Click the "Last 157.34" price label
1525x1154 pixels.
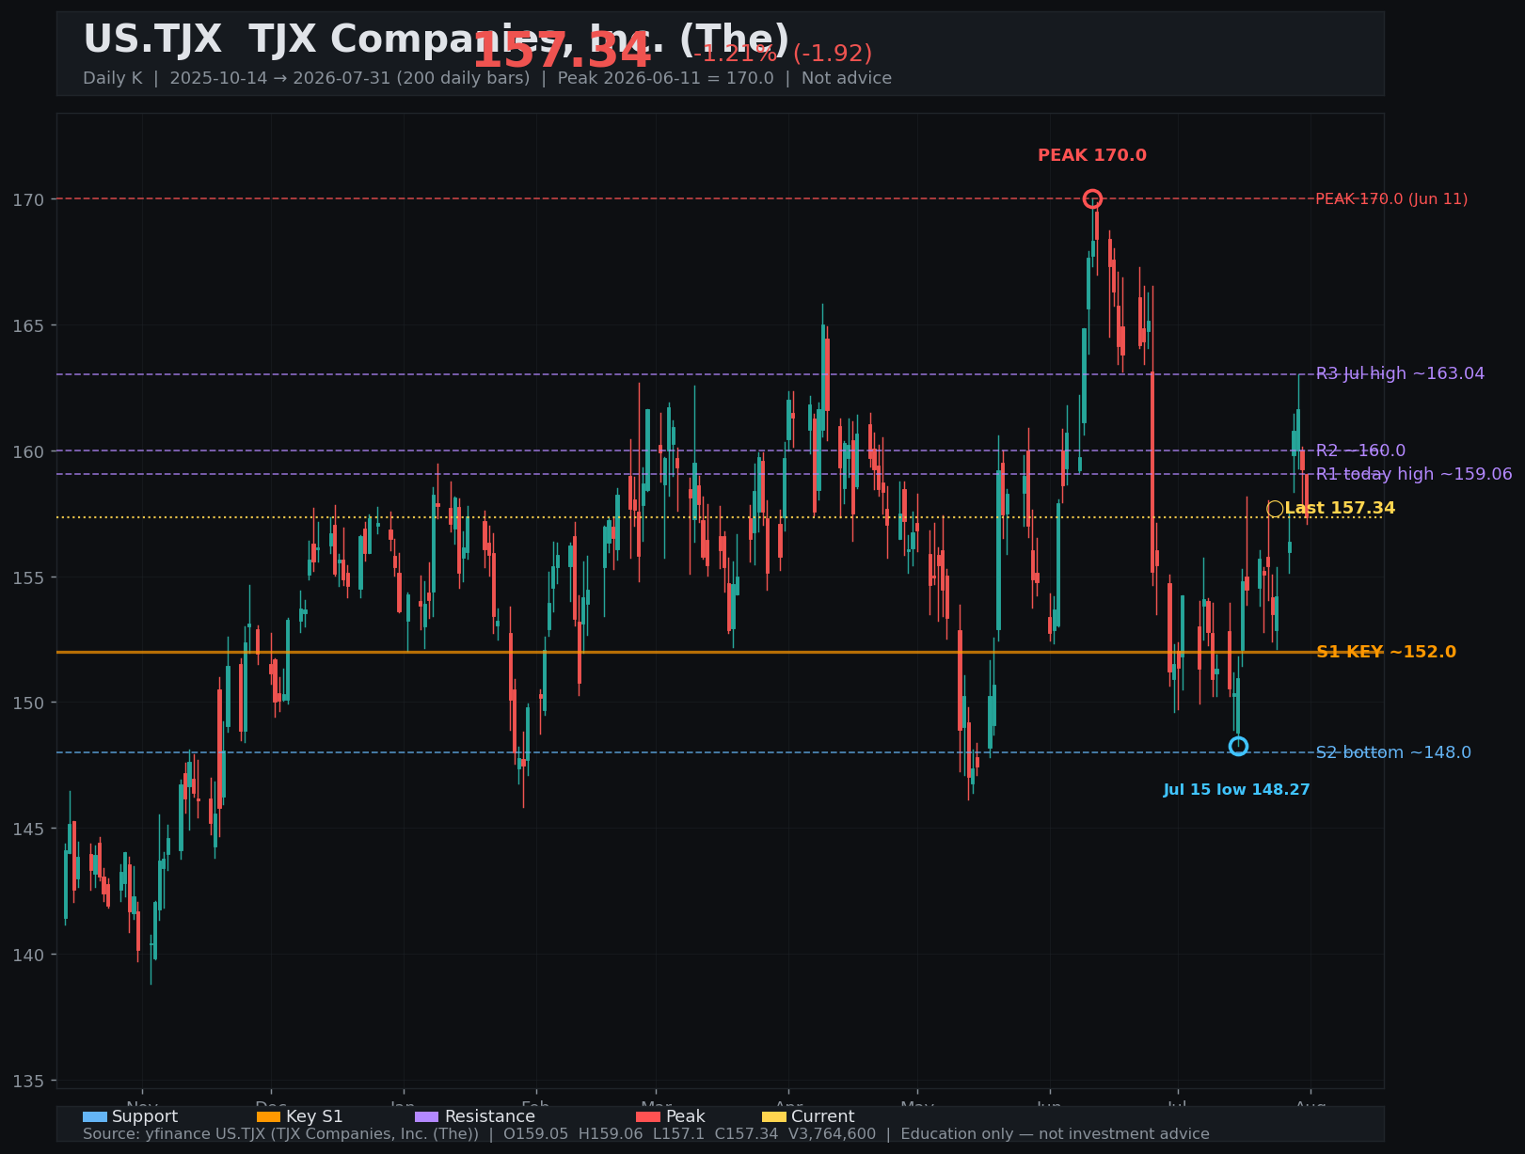pos(1340,509)
